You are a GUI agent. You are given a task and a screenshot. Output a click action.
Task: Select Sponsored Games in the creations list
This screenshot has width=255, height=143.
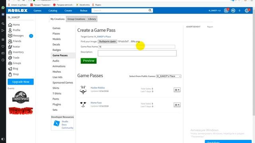click(63, 83)
